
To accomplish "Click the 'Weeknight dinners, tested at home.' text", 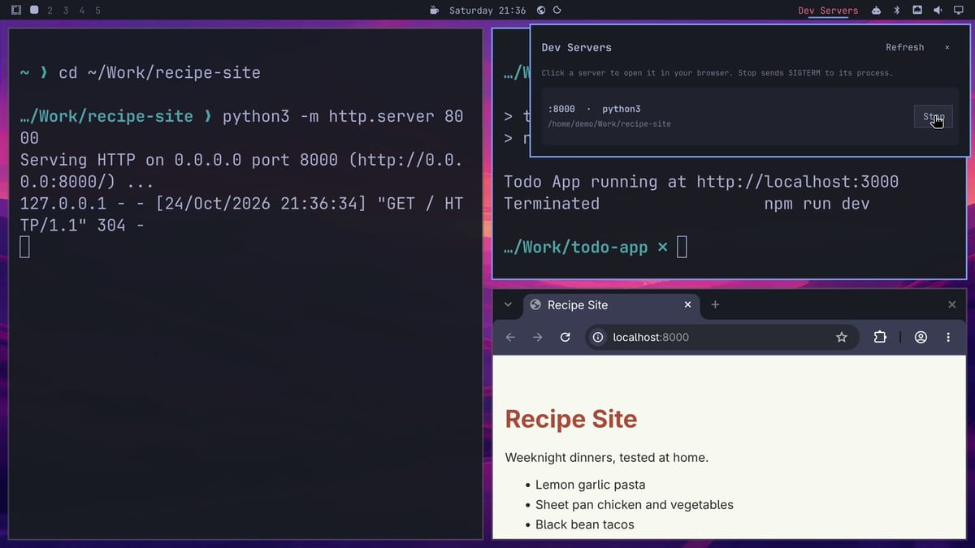I will pyautogui.click(x=607, y=457).
